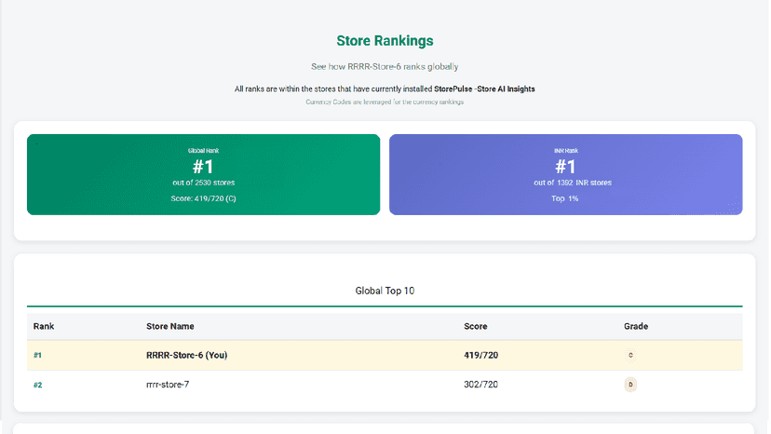Click the #1 rank cell

(37, 355)
